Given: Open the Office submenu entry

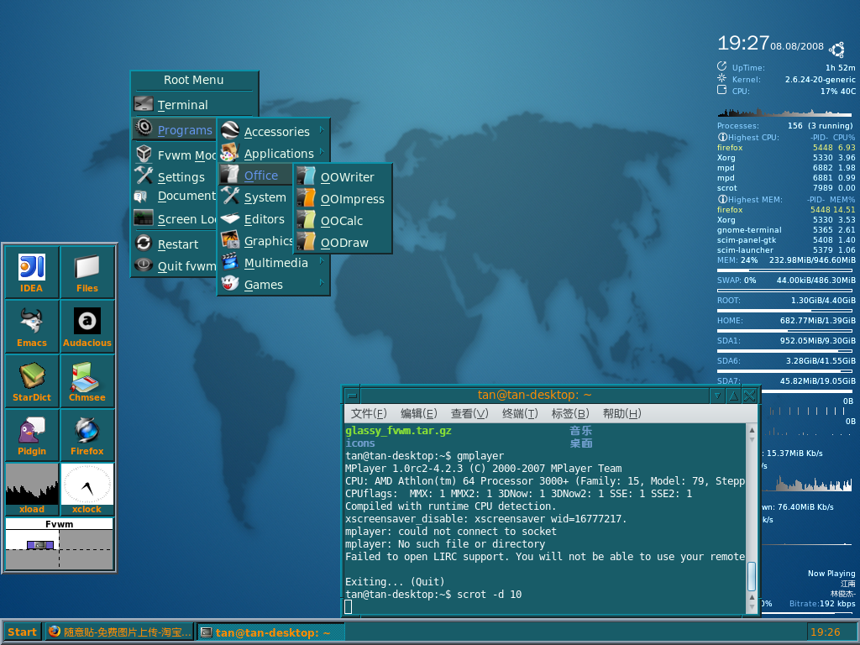Looking at the screenshot, I should 255,175.
